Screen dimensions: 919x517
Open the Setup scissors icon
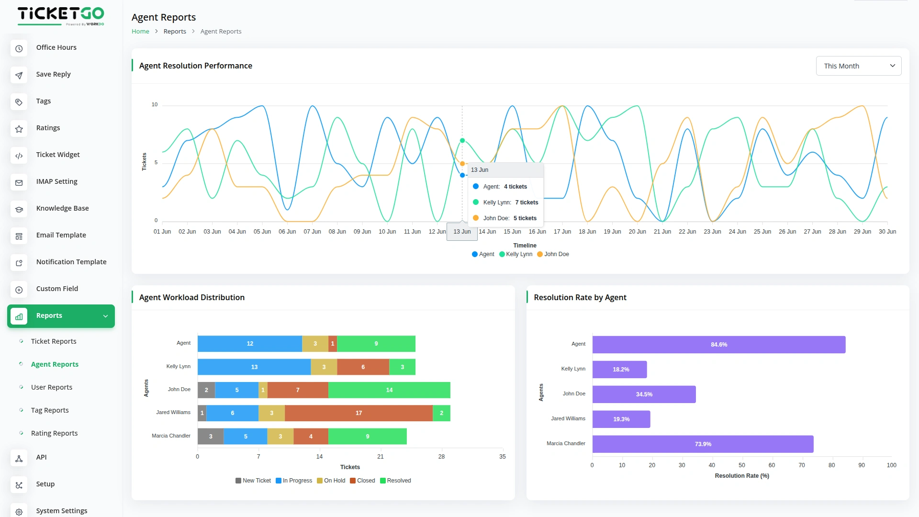point(19,485)
